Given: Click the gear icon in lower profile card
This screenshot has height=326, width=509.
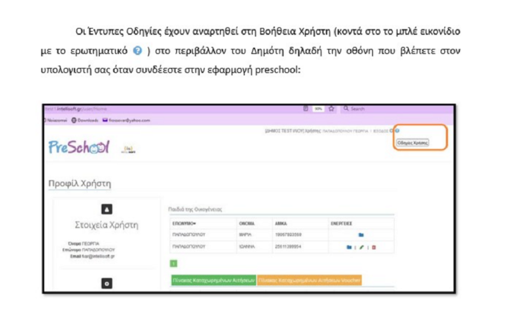Looking at the screenshot, I should 107,284.
